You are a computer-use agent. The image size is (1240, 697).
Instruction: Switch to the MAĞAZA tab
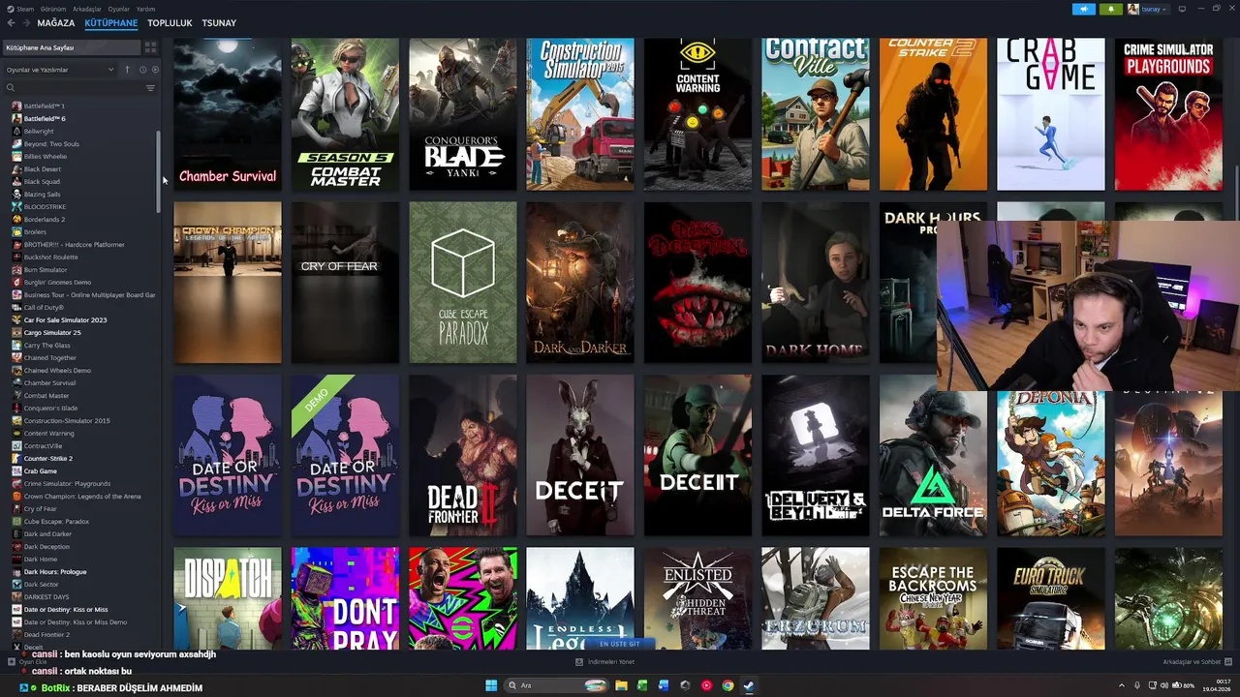(56, 22)
